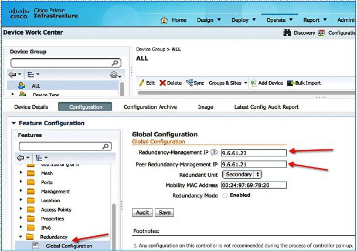Screen dimensions: 357x251
Task: Click the Bulk Import icon
Action: (x=291, y=83)
